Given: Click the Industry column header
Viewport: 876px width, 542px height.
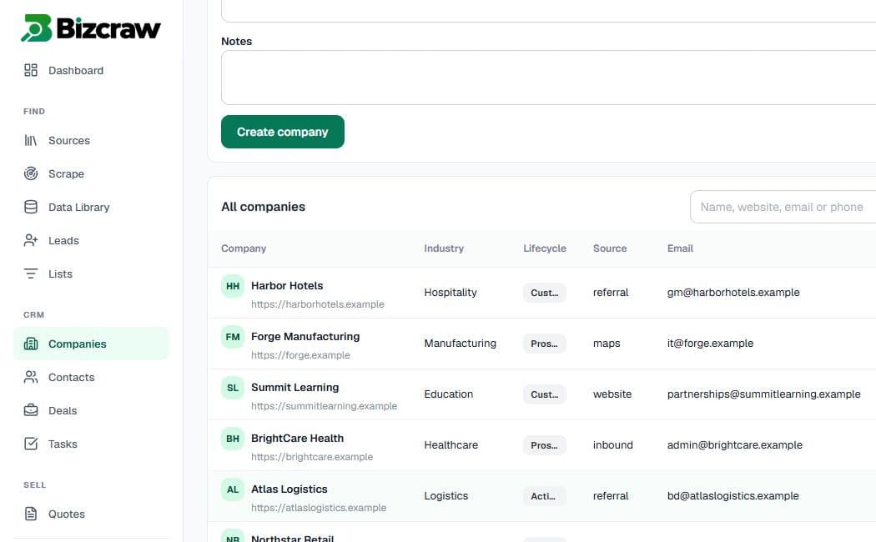Looking at the screenshot, I should pos(444,248).
